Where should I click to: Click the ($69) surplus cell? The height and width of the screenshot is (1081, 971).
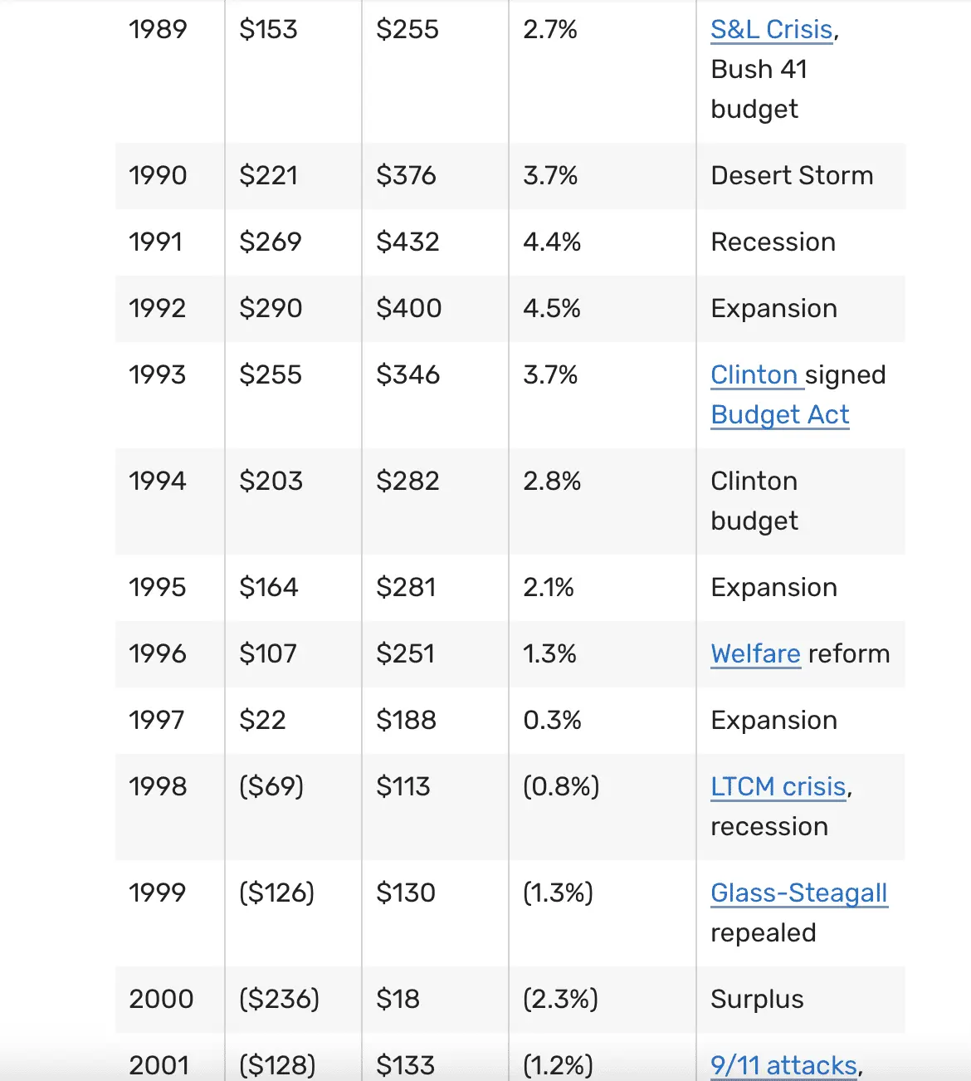(271, 787)
